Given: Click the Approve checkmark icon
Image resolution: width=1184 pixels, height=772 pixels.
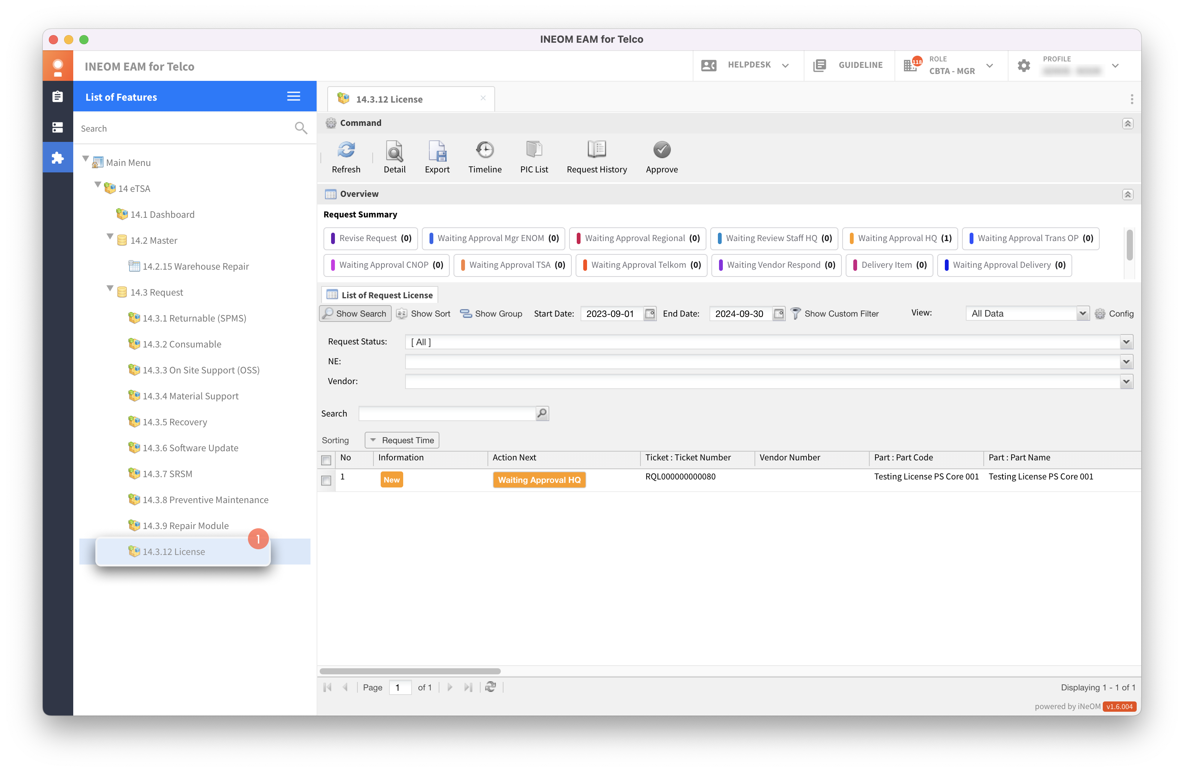Looking at the screenshot, I should point(662,150).
